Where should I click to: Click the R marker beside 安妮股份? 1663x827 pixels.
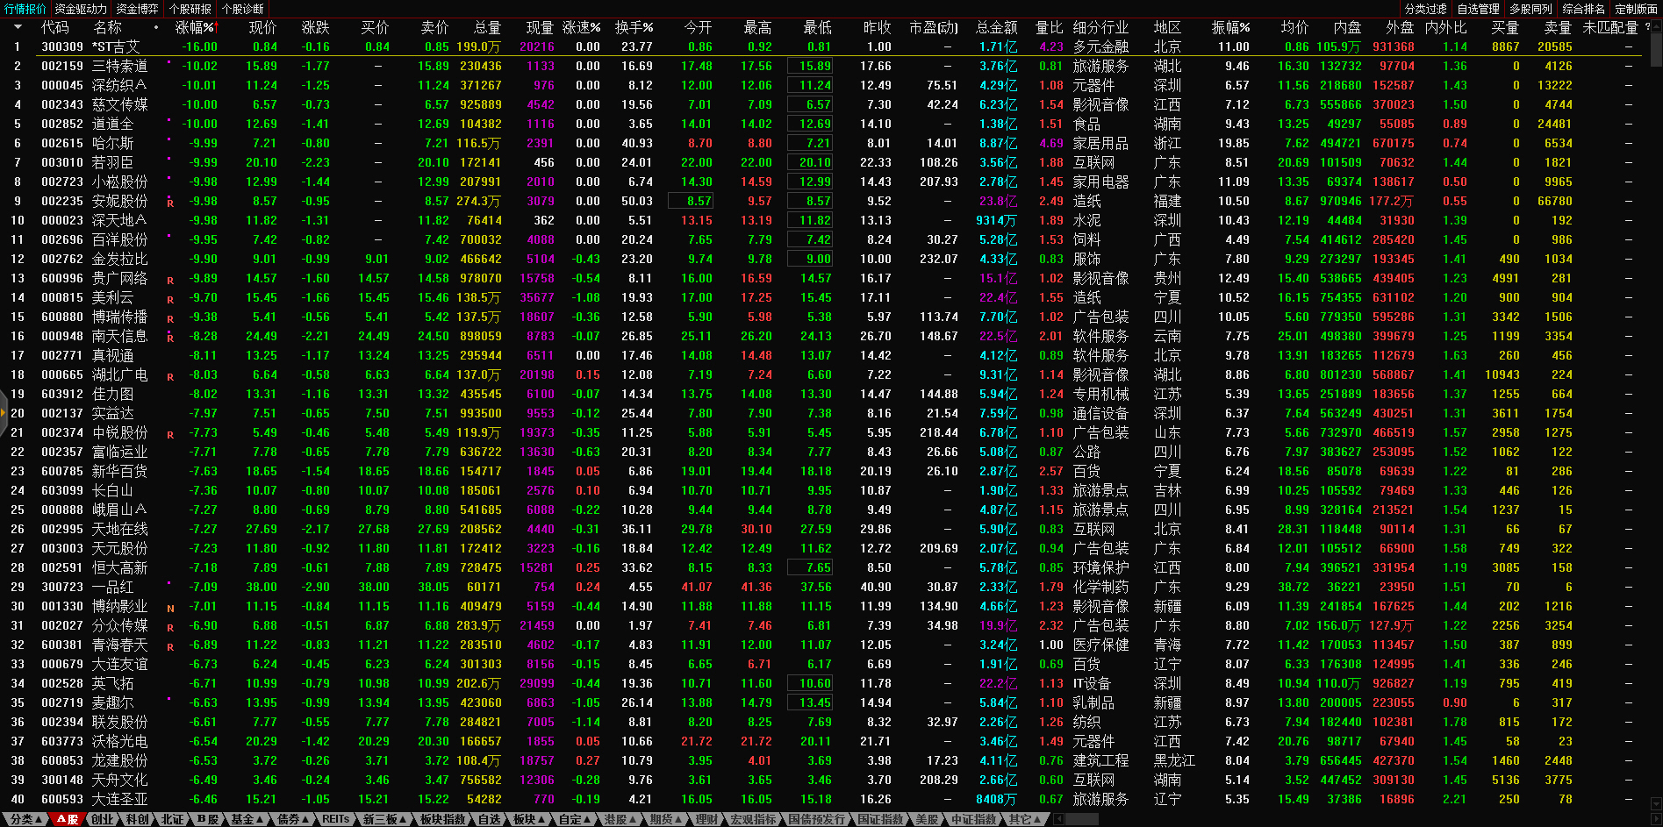[x=170, y=203]
